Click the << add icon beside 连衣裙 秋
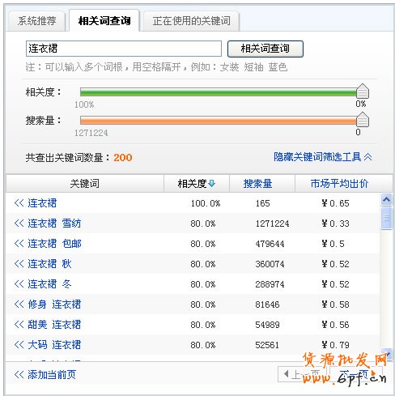 [x=19, y=264]
